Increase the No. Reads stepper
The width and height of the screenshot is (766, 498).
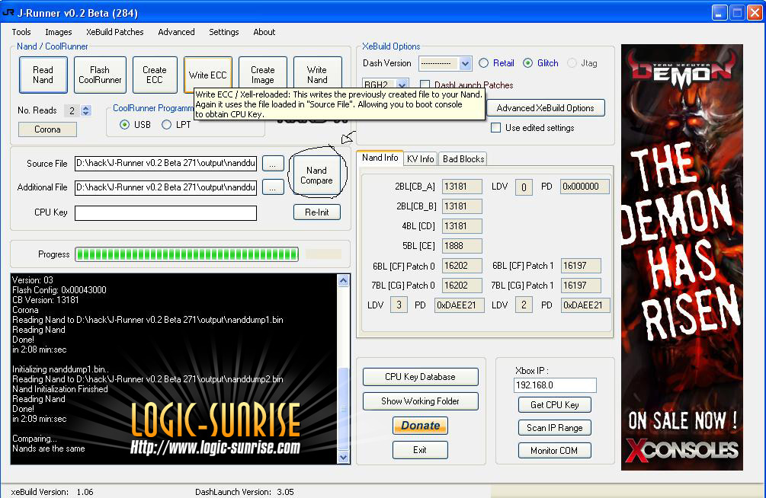click(x=86, y=107)
